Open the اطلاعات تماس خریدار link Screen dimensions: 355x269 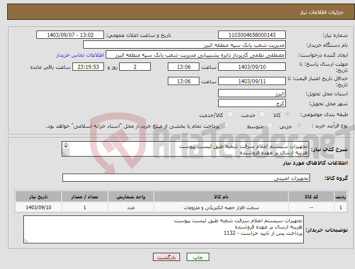[x=80, y=55]
